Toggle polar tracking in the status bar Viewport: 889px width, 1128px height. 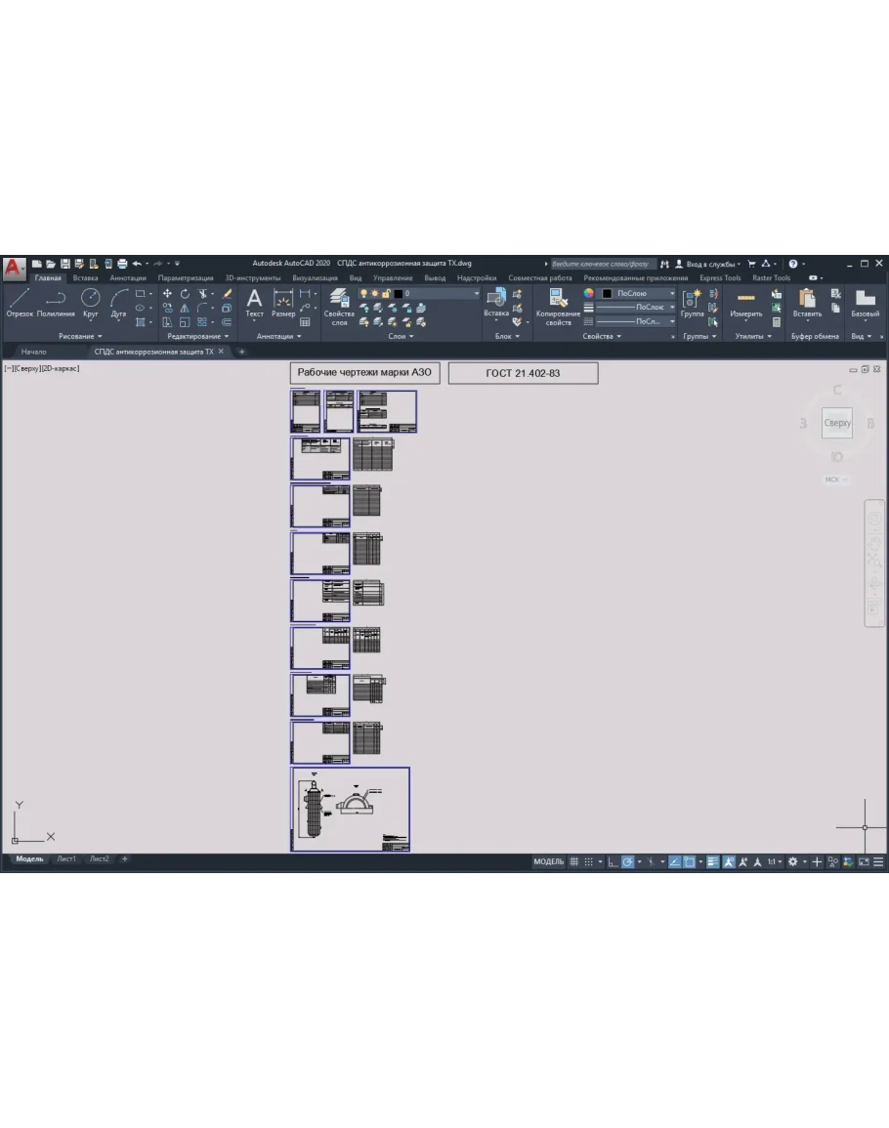628,862
